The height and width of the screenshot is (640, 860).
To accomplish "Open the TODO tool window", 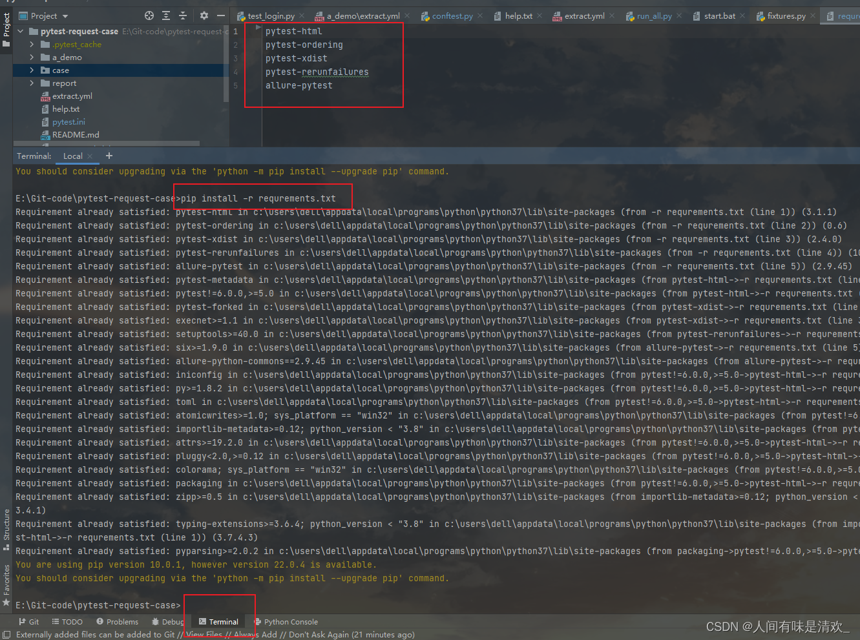I will click(x=67, y=622).
